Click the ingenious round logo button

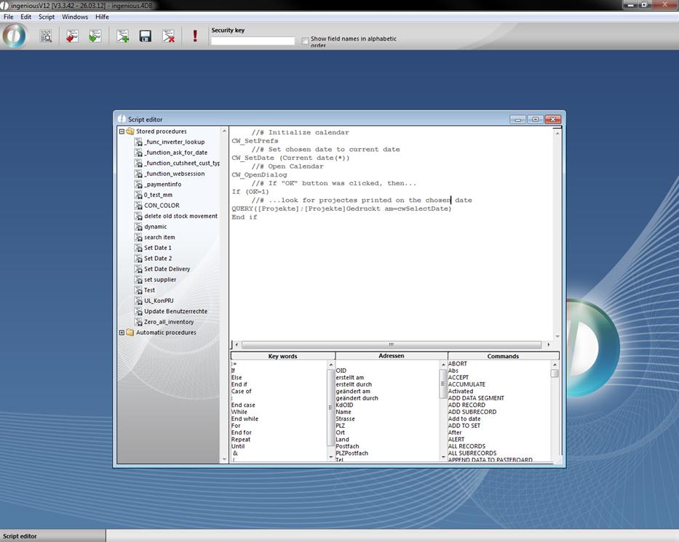click(x=15, y=36)
